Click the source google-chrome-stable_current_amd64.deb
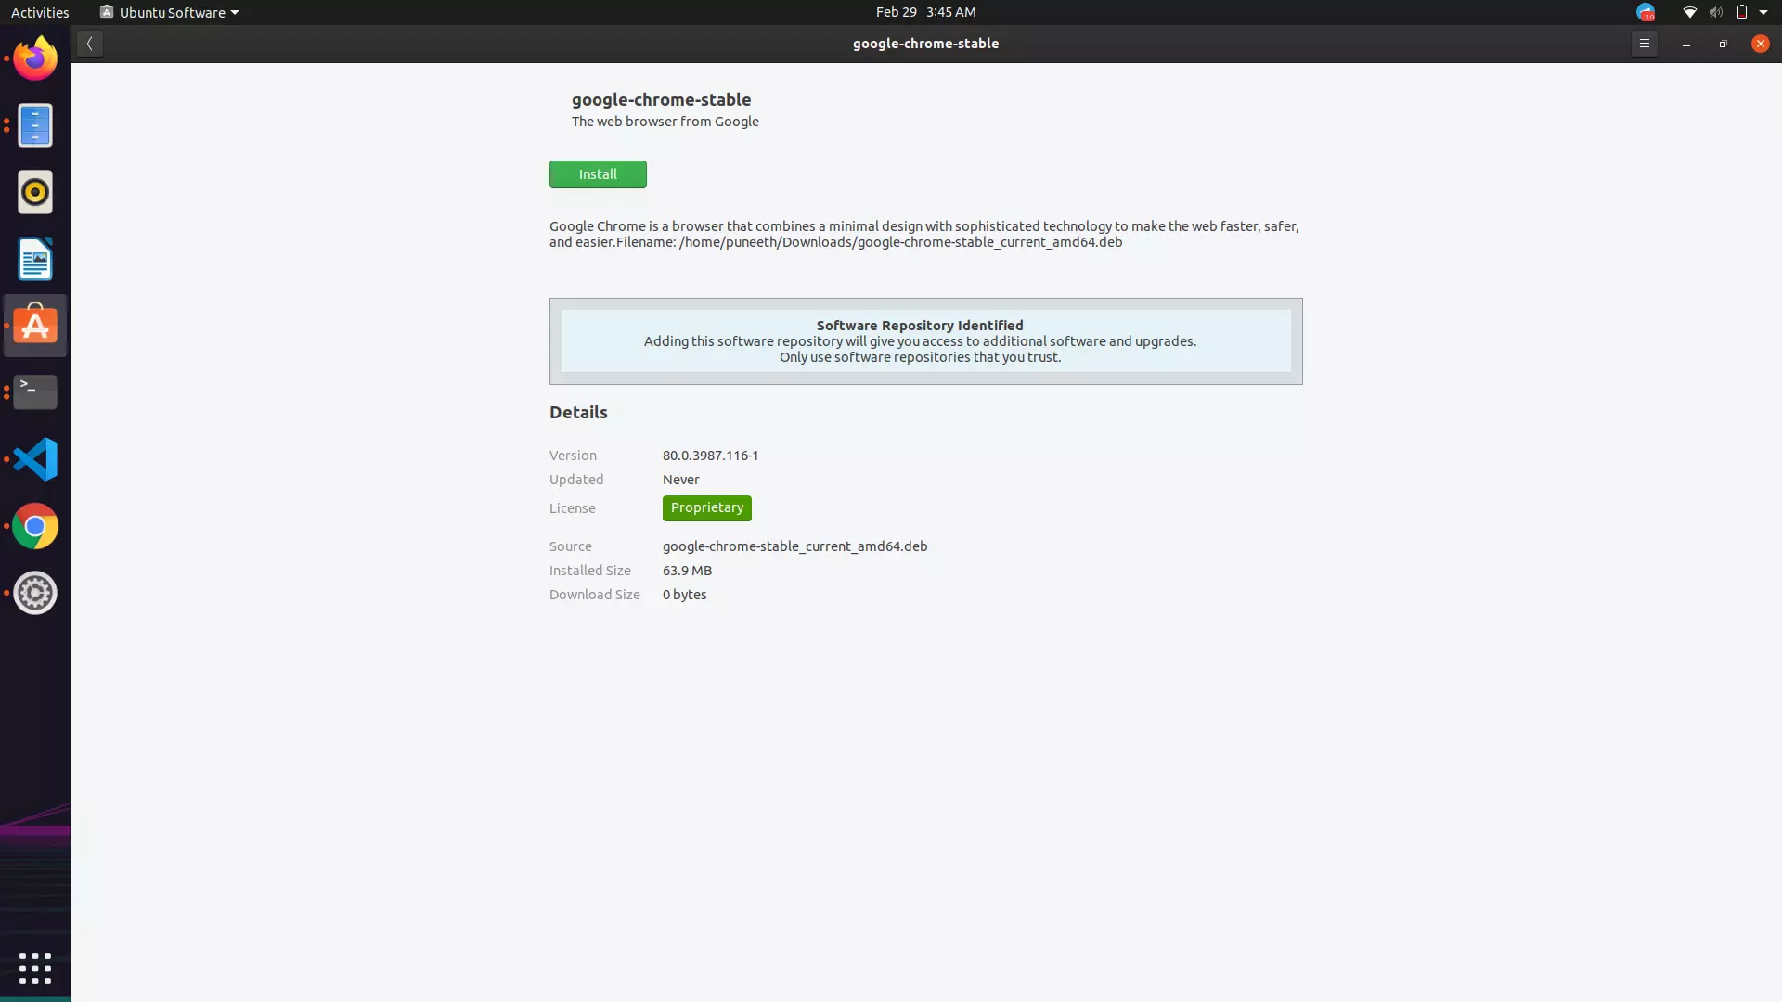 click(794, 546)
